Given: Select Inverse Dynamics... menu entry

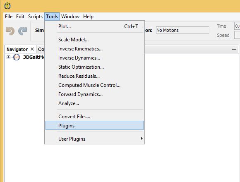Looking at the screenshot, I should pyautogui.click(x=94, y=58).
